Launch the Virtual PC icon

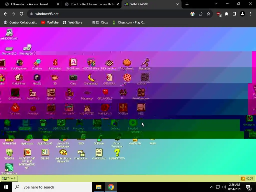(x=69, y=109)
